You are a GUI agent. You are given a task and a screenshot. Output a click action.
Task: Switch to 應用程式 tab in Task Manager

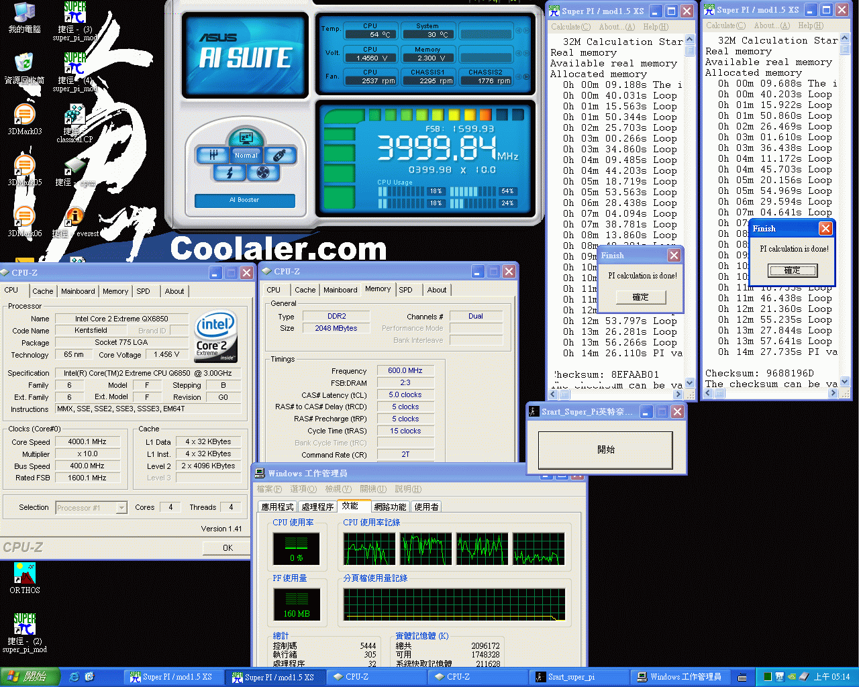coord(277,507)
